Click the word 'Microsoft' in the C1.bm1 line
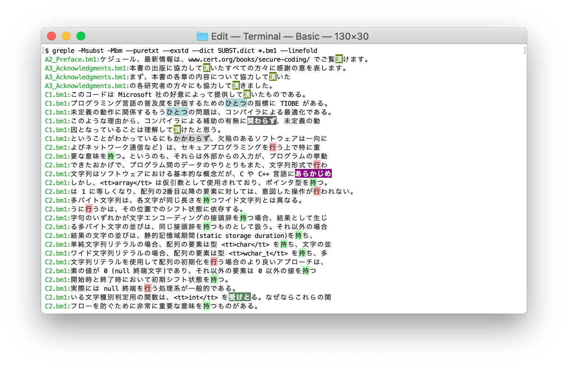 (135, 95)
